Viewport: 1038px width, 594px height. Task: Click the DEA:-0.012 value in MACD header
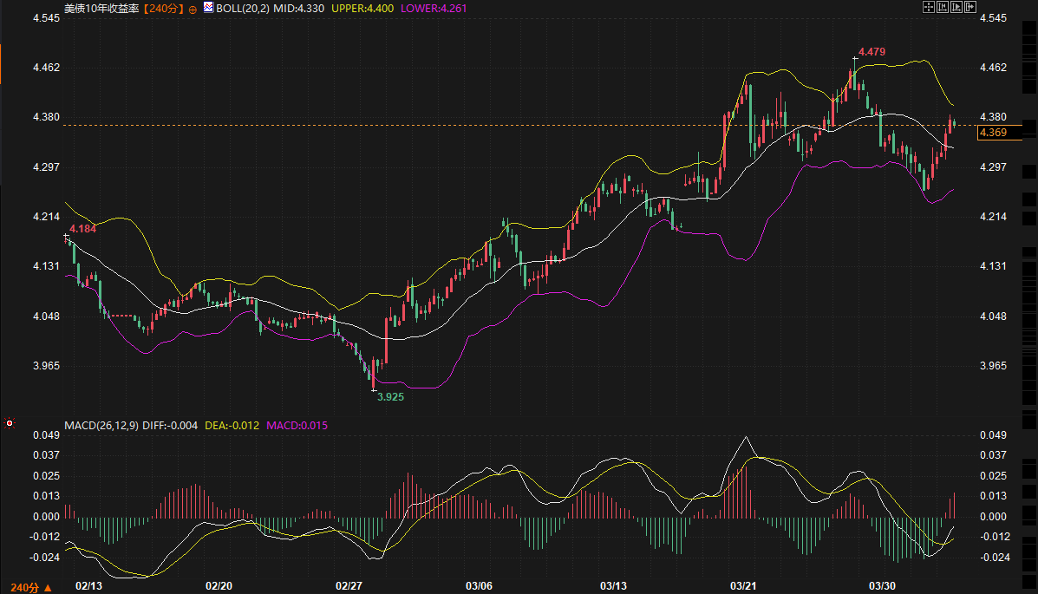[x=236, y=425]
